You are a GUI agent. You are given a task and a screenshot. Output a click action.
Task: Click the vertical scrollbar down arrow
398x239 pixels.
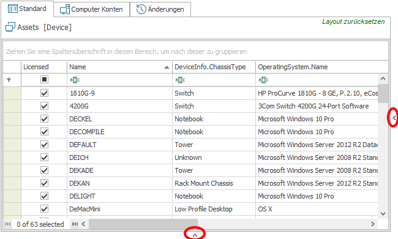(x=383, y=214)
